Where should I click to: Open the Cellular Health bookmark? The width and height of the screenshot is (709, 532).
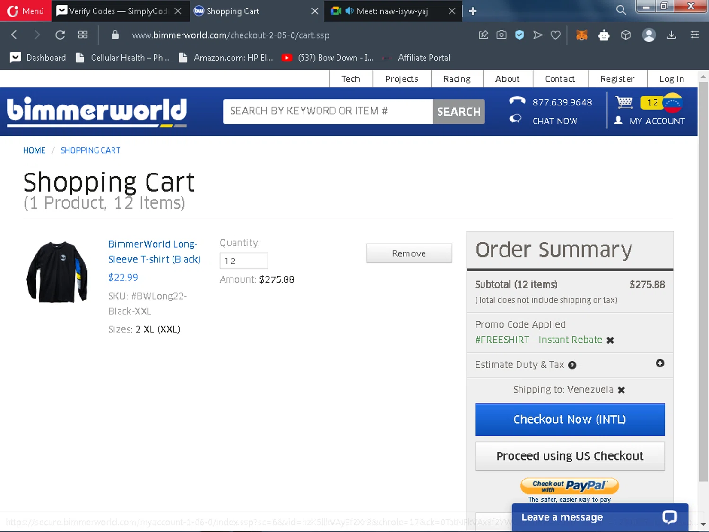pyautogui.click(x=122, y=58)
